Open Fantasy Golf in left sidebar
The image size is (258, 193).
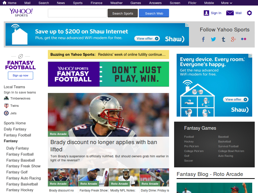pyautogui.click(x=17, y=172)
